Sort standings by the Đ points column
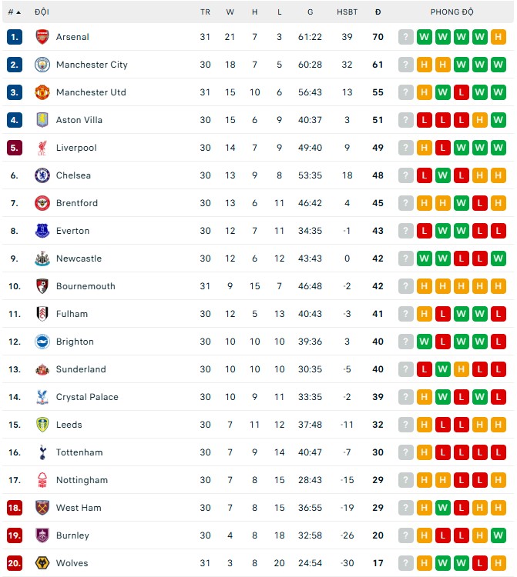The height and width of the screenshot is (577, 517). [x=378, y=12]
